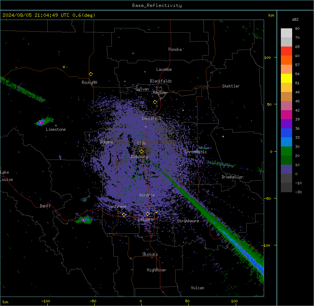This screenshot has width=314, height=306.
Task: Select the HighRiver label
Action: tap(157, 270)
